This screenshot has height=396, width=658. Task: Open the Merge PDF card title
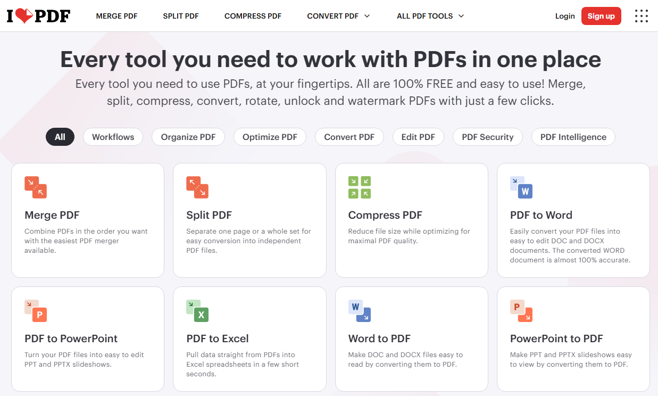(x=52, y=215)
